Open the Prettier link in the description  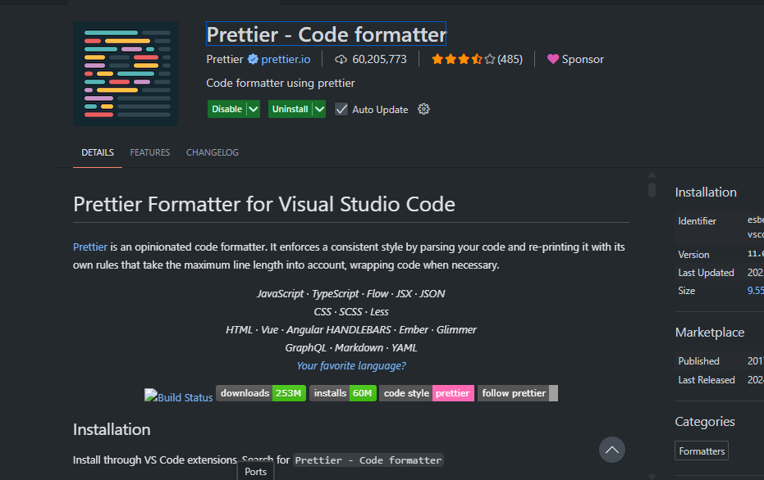pyautogui.click(x=90, y=247)
